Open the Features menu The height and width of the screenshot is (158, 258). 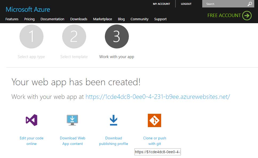[12, 19]
